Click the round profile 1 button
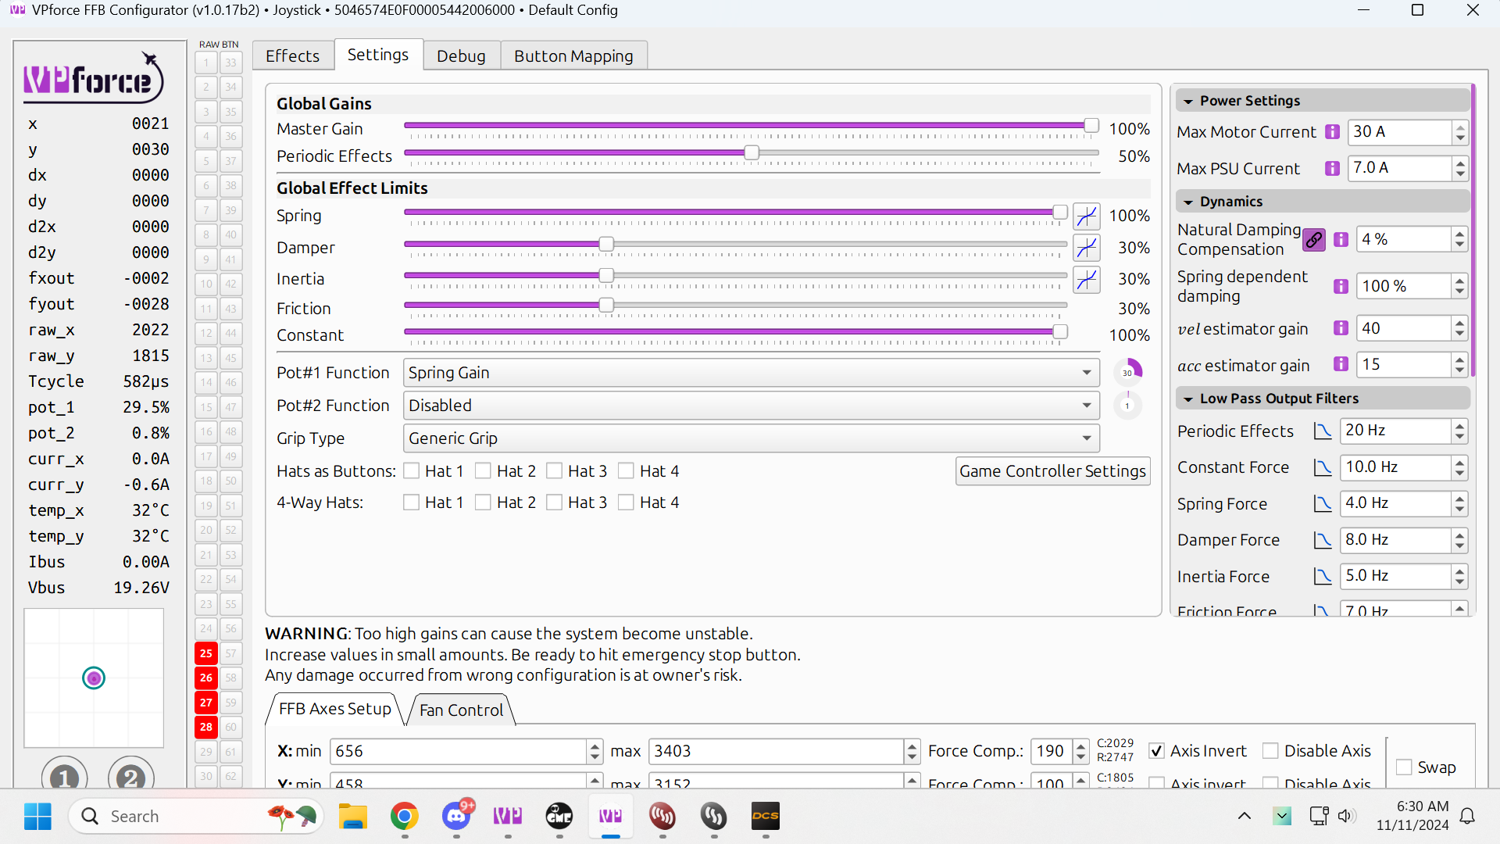The width and height of the screenshot is (1500, 844). 64,777
